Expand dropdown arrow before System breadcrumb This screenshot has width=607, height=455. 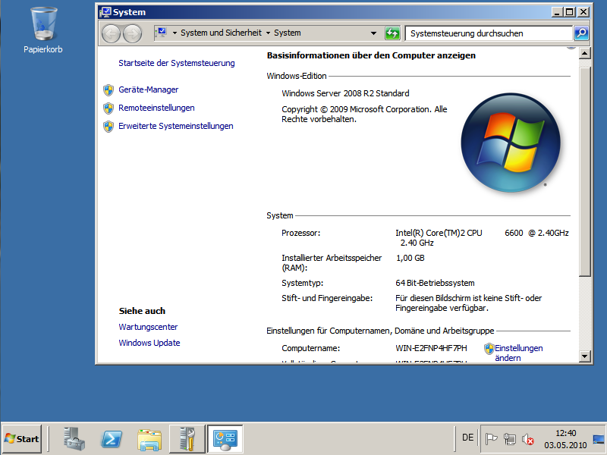pos(268,33)
